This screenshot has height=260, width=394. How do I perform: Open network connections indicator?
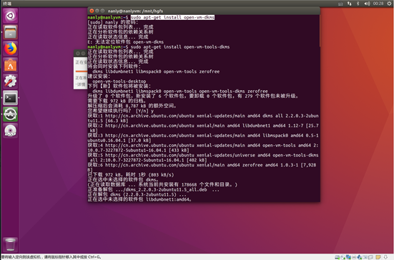[349, 4]
